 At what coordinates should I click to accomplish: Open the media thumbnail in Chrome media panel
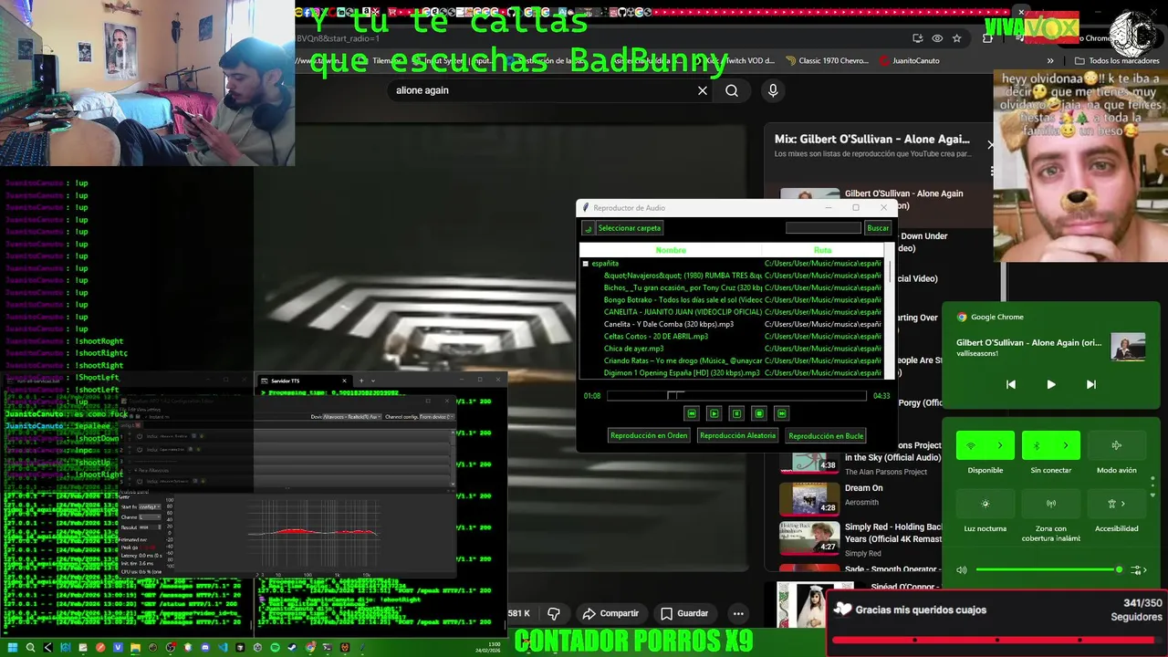pos(1128,347)
